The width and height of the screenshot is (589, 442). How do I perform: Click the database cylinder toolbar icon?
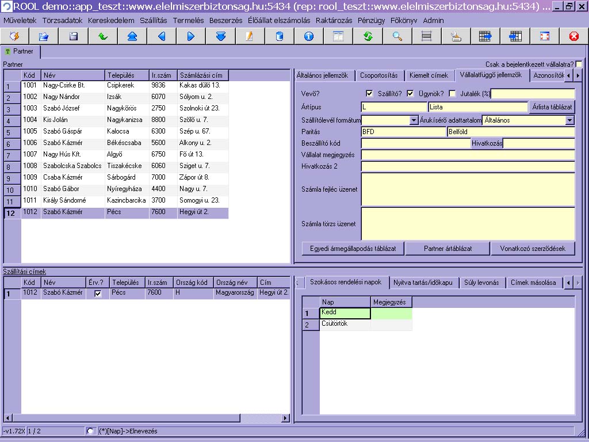[280, 36]
